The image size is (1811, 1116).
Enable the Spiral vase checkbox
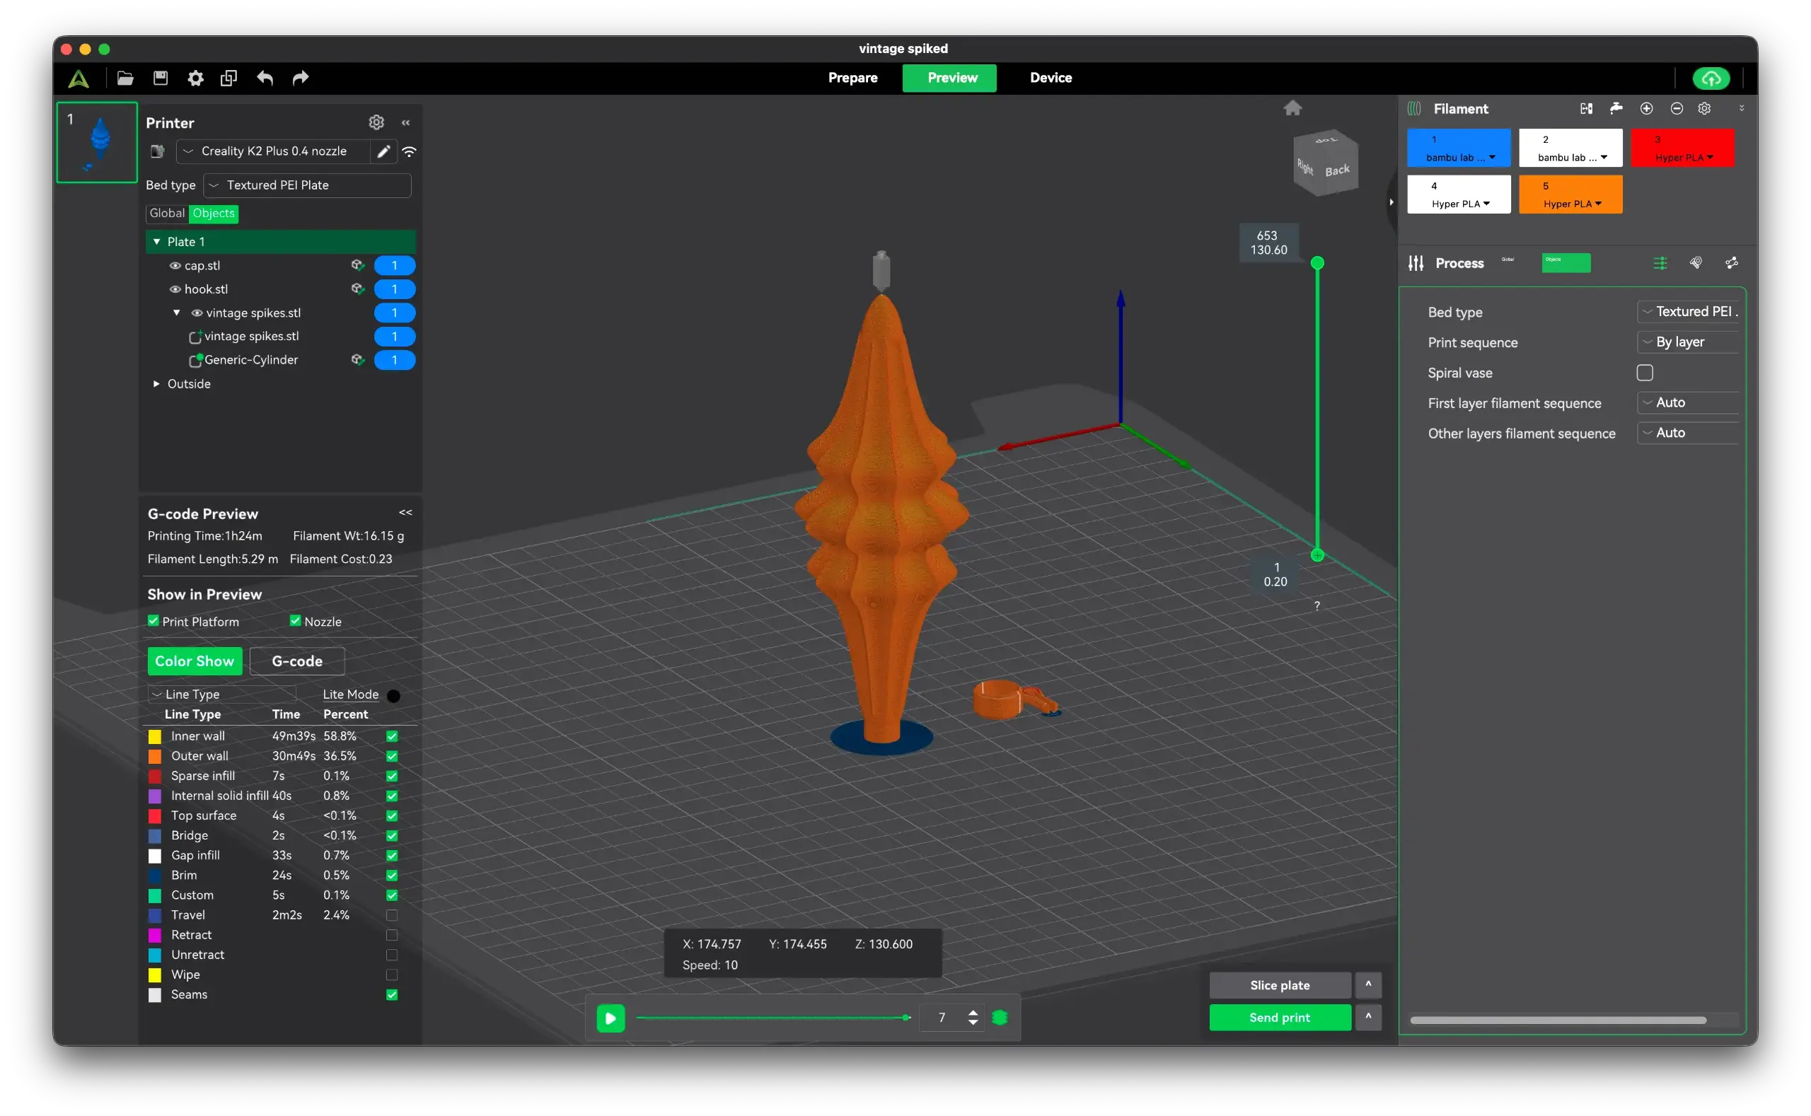coord(1644,373)
